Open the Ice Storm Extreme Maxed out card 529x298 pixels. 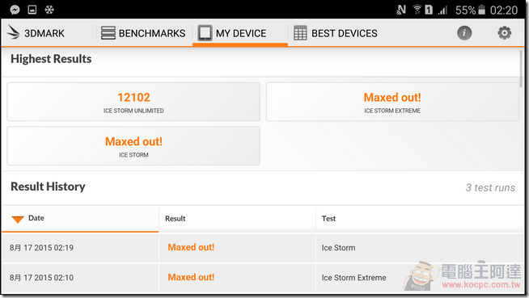pos(392,102)
